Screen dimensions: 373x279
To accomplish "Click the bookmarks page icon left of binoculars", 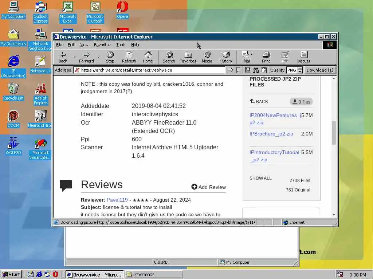I will (x=248, y=70).
